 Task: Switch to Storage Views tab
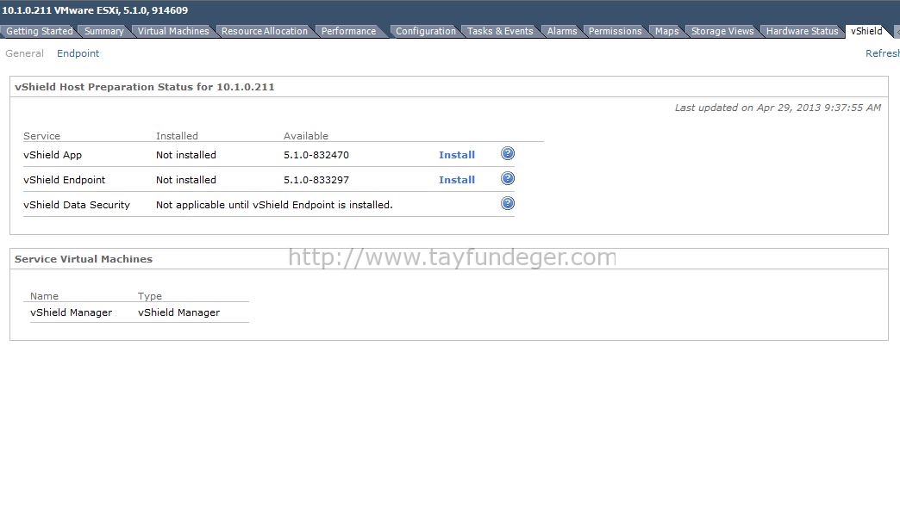click(722, 31)
